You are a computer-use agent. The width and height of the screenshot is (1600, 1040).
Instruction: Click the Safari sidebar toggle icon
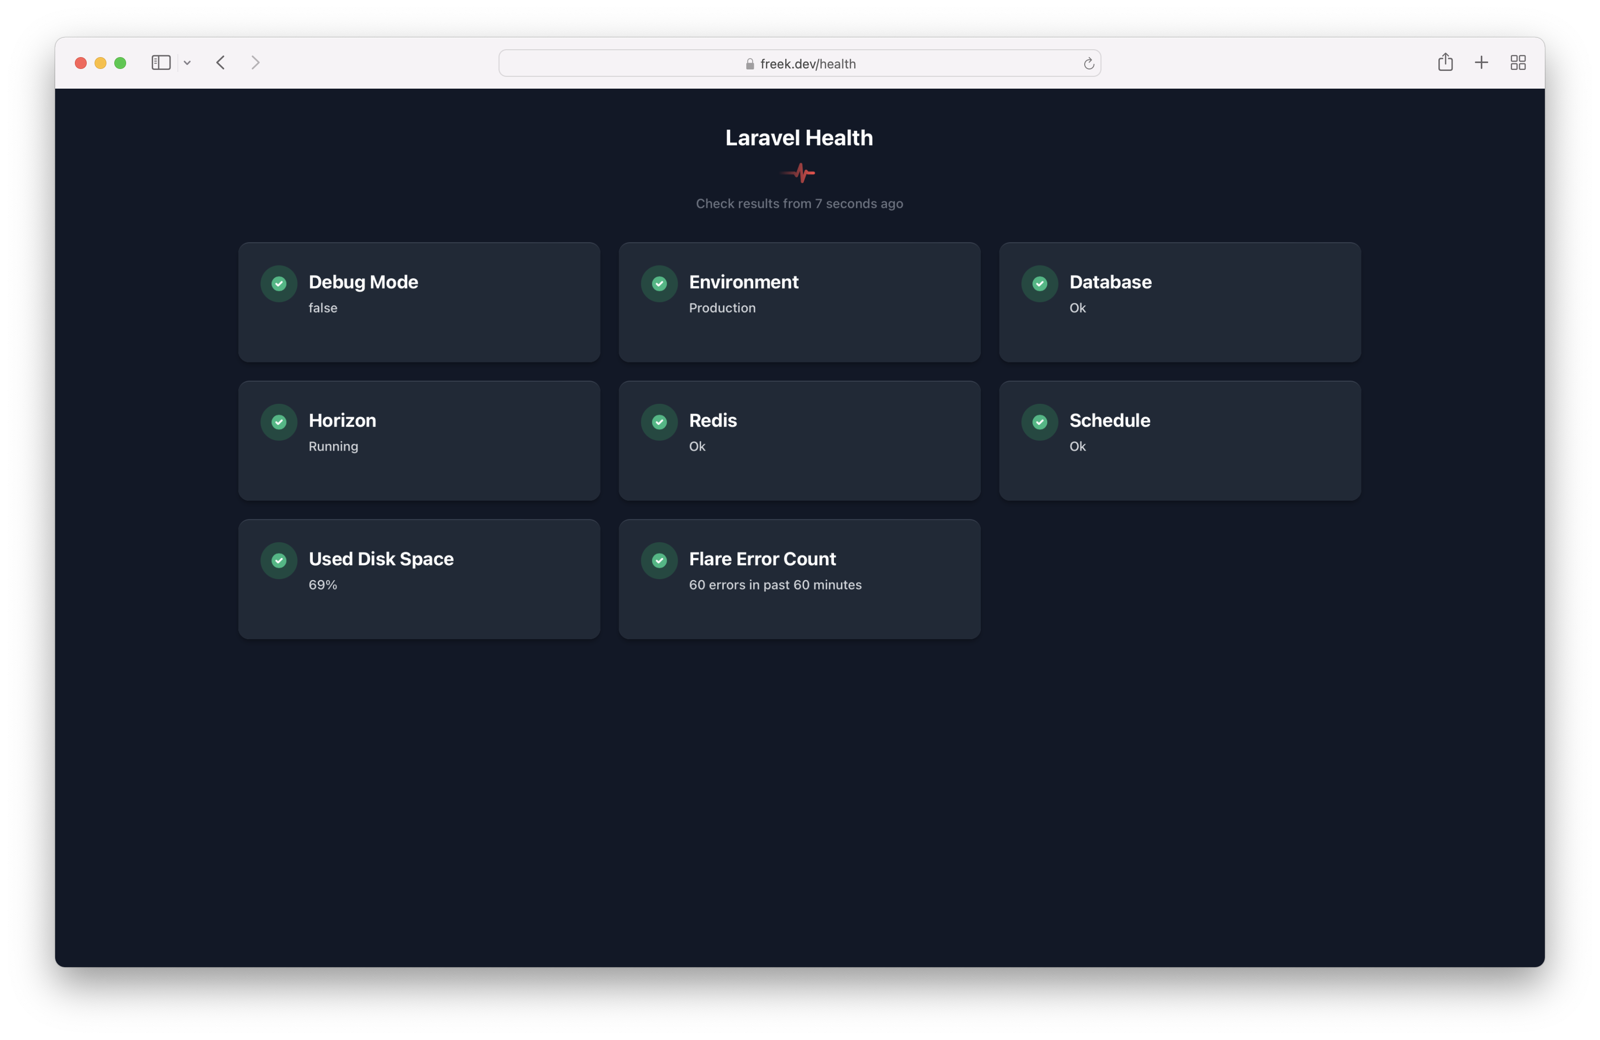click(x=161, y=63)
